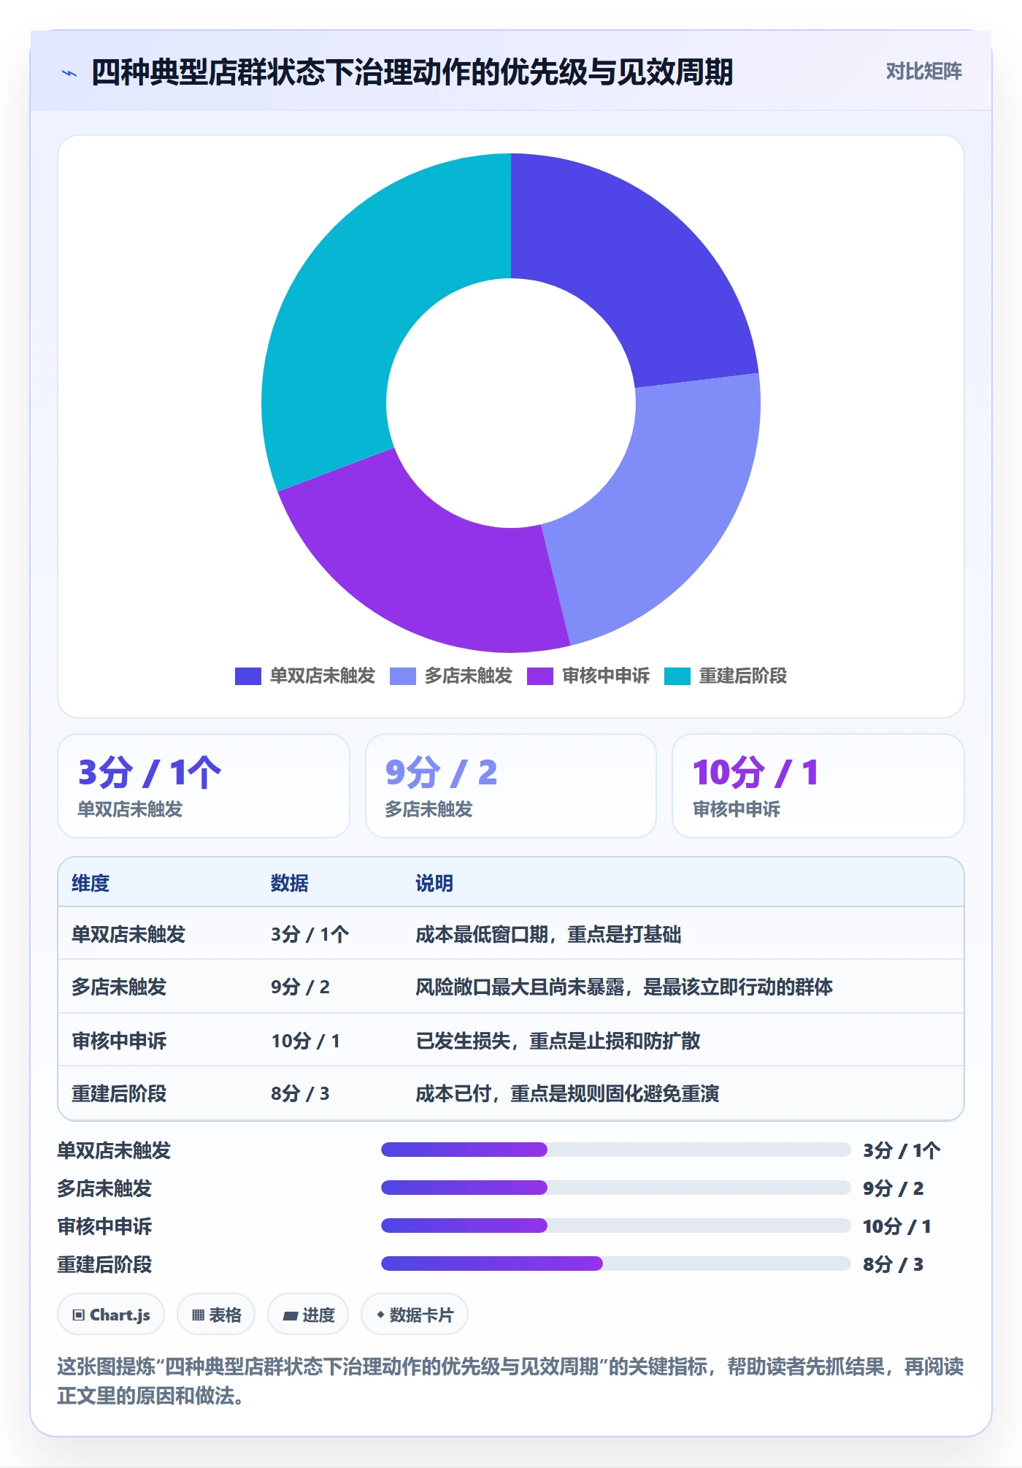
Task: Click 已发生损失，重点是止损和防扩散 description
Action: coord(558,1041)
